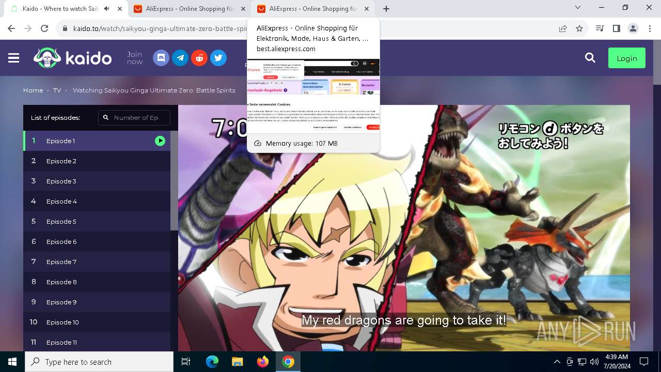Image resolution: width=661 pixels, height=372 pixels.
Task: Open the Chrome profile avatar menu
Action: coord(633,28)
